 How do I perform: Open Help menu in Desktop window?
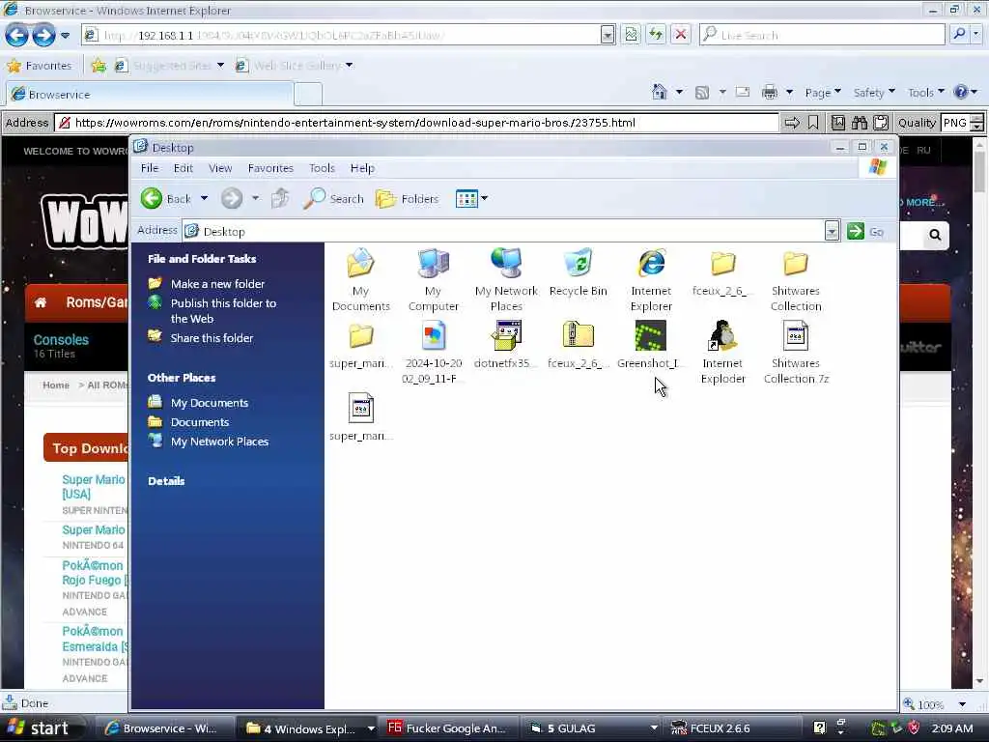[x=362, y=168]
